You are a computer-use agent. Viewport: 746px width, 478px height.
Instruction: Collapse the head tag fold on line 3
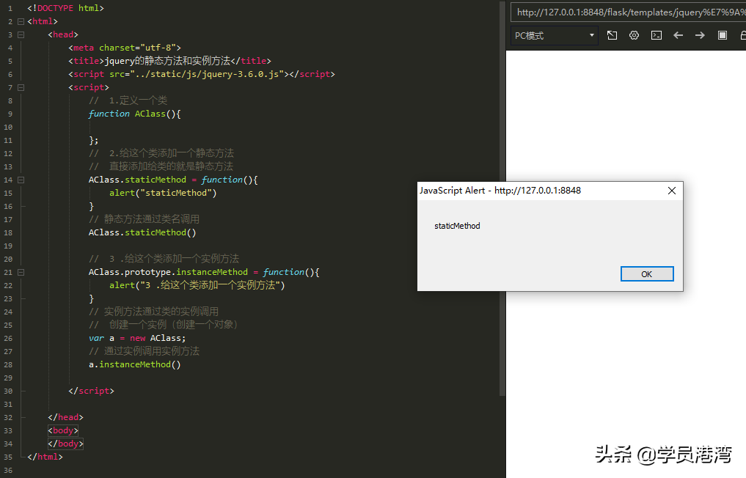21,34
